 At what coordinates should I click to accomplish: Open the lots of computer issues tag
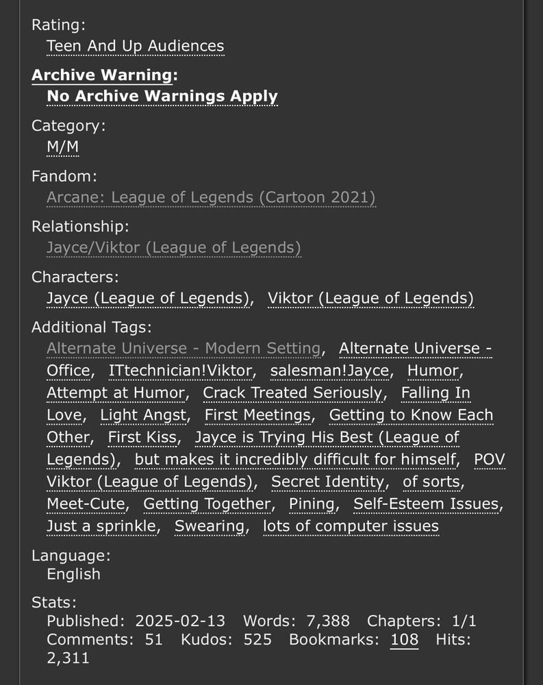[351, 526]
